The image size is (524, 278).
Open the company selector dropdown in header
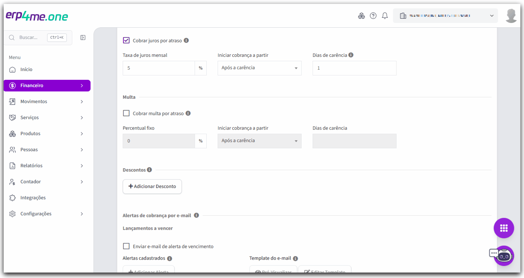coord(445,16)
